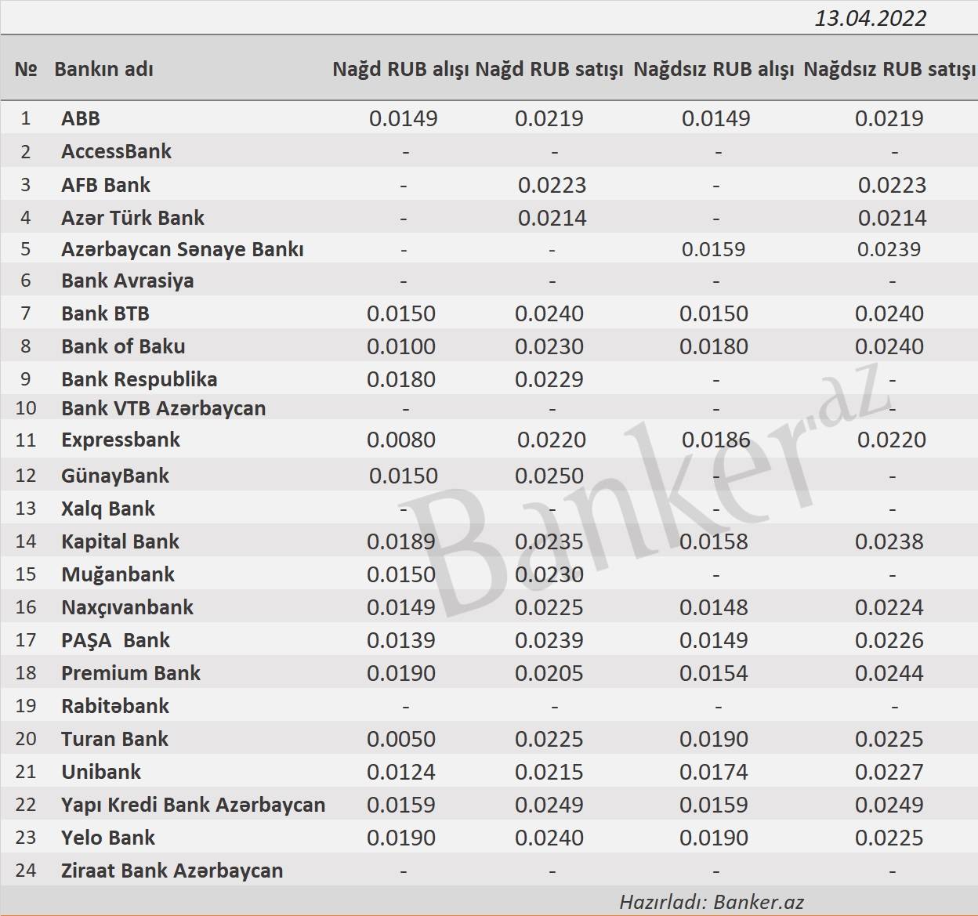This screenshot has width=978, height=916.
Task: Select Yelo Bank's cash sell rate 0.0240
Action: coord(549,838)
